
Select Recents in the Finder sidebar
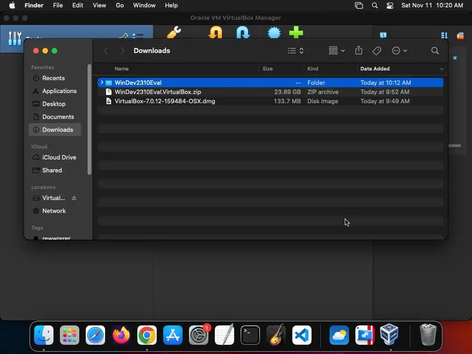point(54,78)
